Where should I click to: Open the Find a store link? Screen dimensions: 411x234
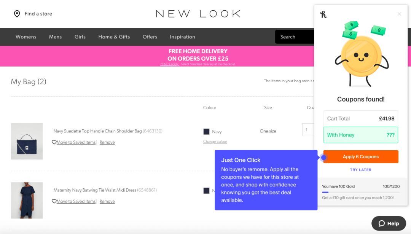click(x=38, y=14)
